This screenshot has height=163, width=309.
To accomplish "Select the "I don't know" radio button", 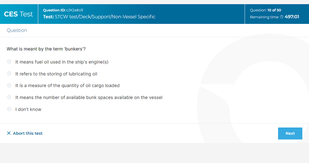I will 9,109.
